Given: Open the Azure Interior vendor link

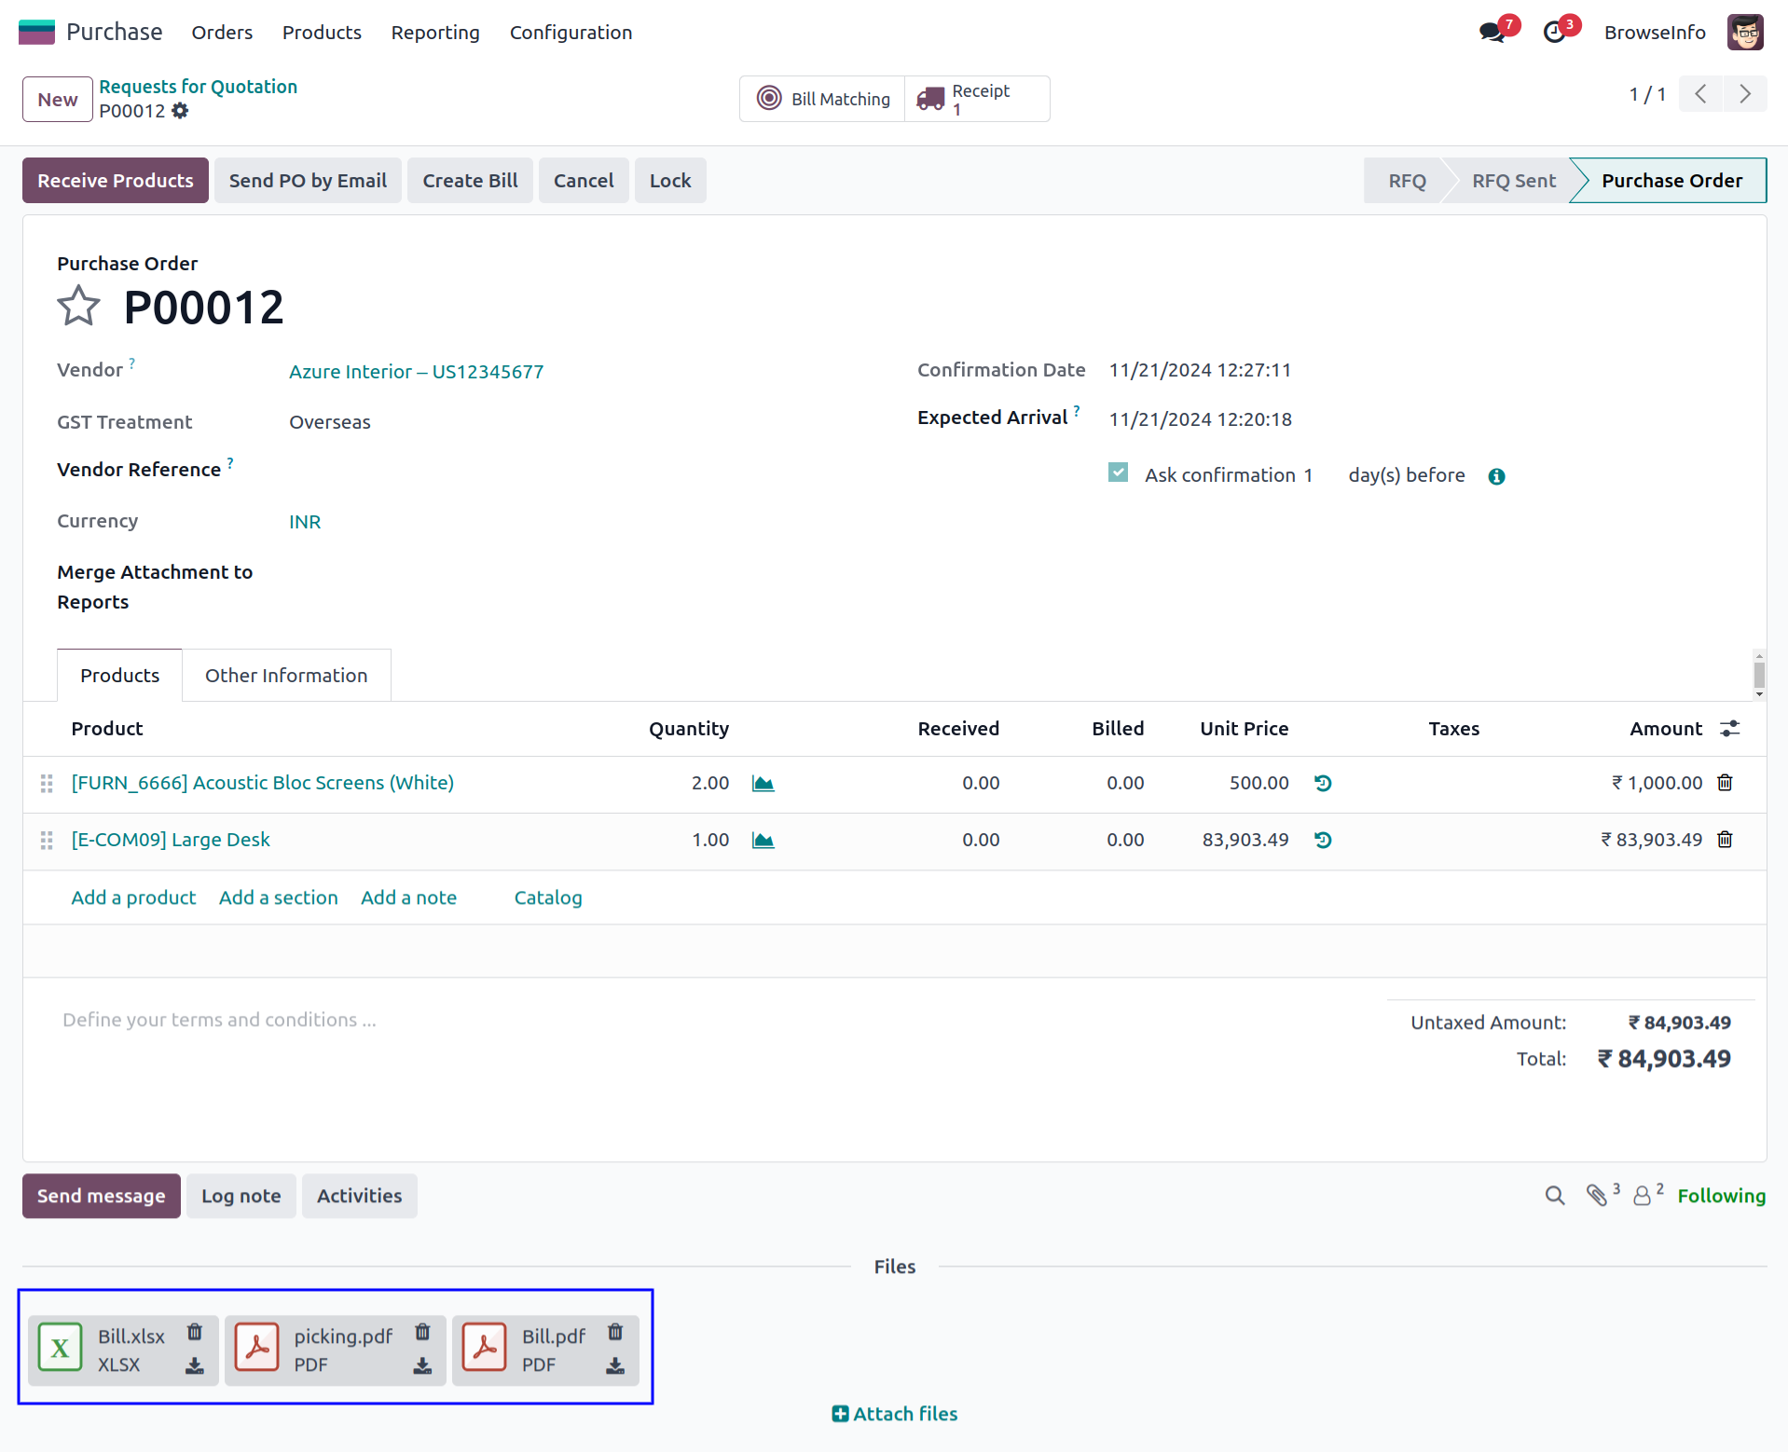Looking at the screenshot, I should click(x=416, y=372).
